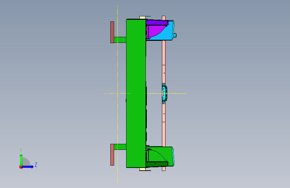This screenshot has width=290, height=188.
Task: Select the large green main block
Action: tap(136, 93)
